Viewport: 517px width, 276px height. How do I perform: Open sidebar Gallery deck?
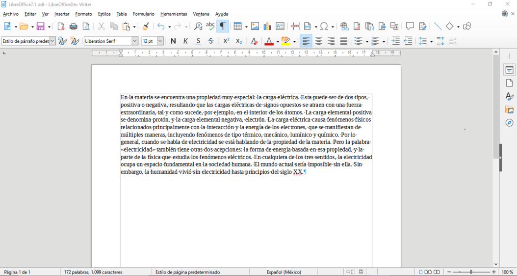click(510, 110)
